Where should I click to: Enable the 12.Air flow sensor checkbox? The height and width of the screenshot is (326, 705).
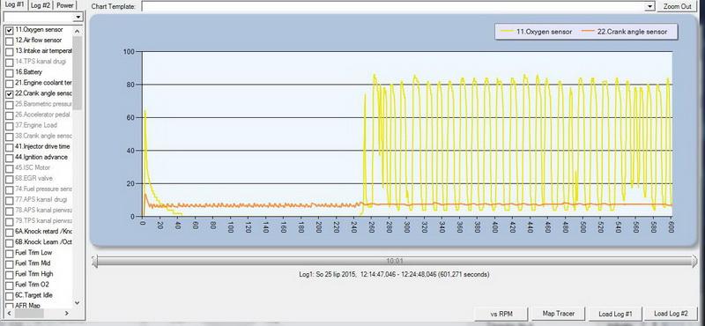coord(9,41)
